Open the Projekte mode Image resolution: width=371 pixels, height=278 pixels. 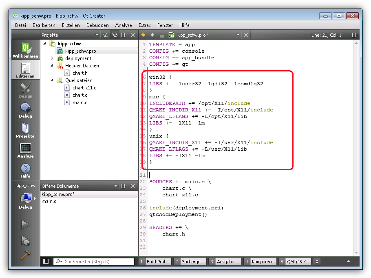click(x=25, y=130)
